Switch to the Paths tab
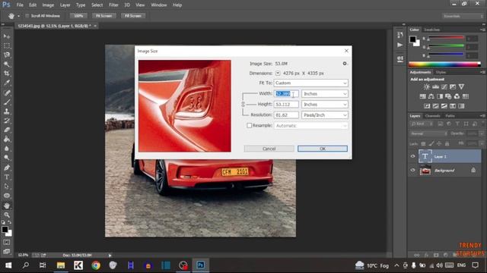This screenshot has height=273, width=487. [x=450, y=116]
